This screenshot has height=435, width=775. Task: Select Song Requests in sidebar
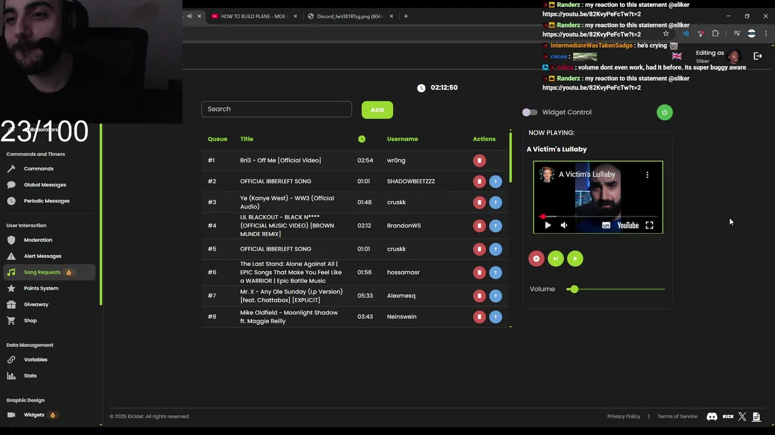pyautogui.click(x=48, y=272)
